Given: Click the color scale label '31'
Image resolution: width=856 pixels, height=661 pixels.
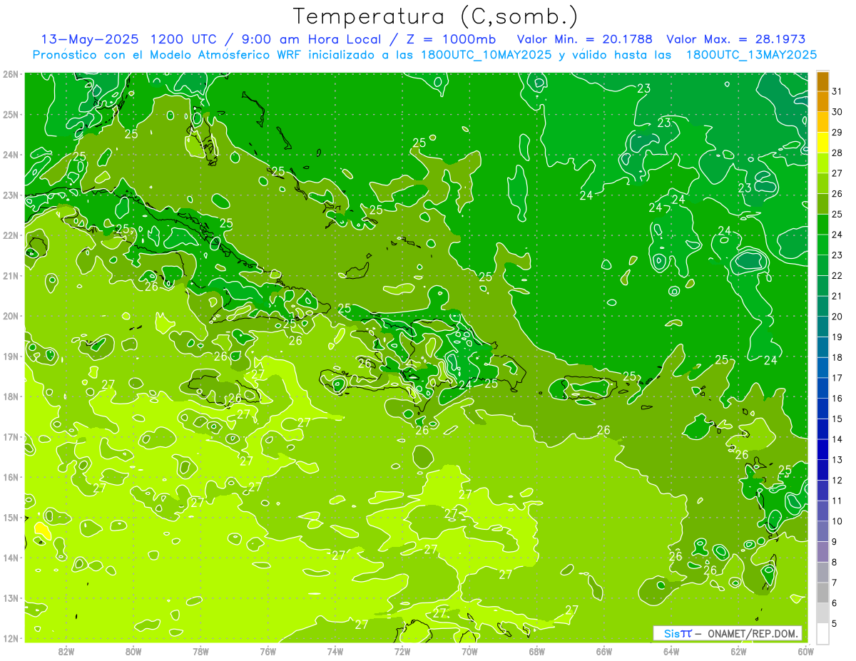Looking at the screenshot, I should click(x=837, y=91).
